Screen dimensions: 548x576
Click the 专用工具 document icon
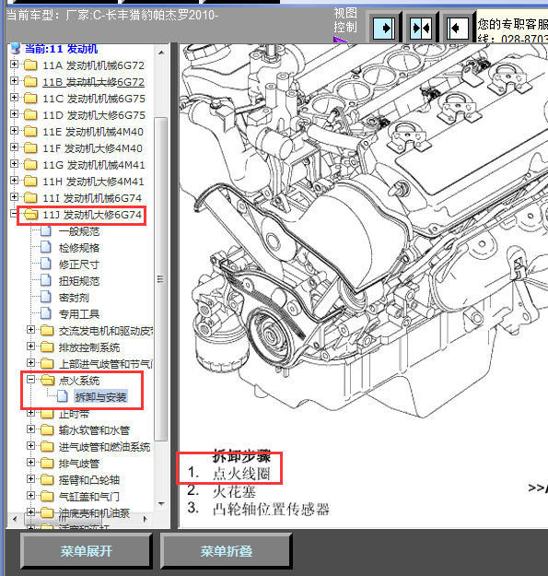tap(46, 314)
